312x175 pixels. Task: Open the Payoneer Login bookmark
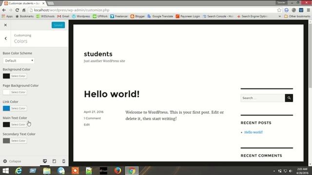pyautogui.click(x=188, y=16)
